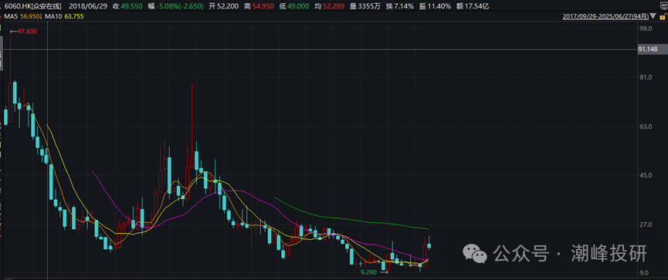Viewport: 668px width, 280px height.
Task: Click closing price 49.550
Action: click(131, 6)
